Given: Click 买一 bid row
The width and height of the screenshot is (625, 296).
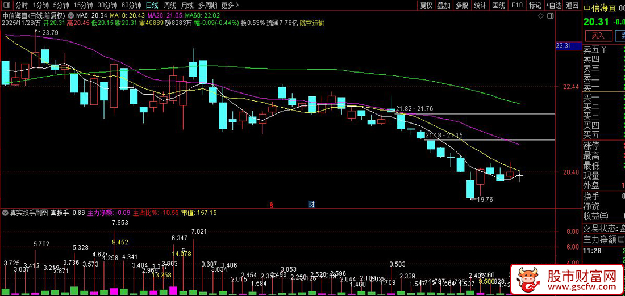Looking at the screenshot, I should click(x=604, y=97).
